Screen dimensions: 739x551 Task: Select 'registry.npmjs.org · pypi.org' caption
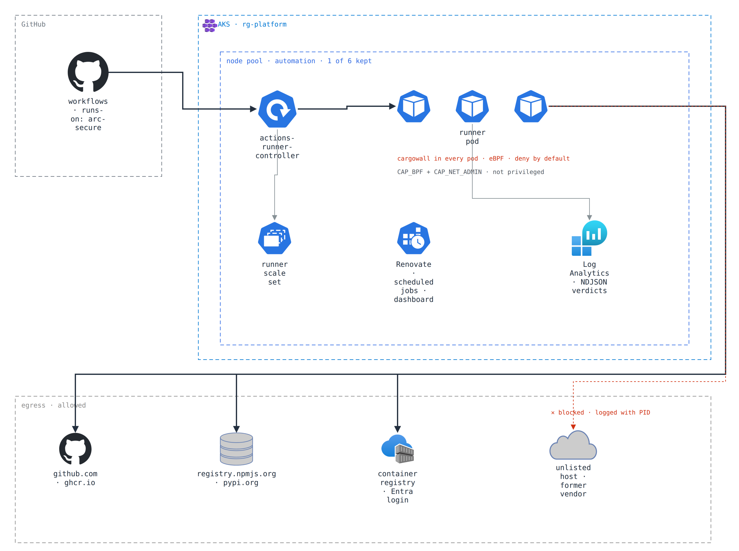tap(237, 478)
